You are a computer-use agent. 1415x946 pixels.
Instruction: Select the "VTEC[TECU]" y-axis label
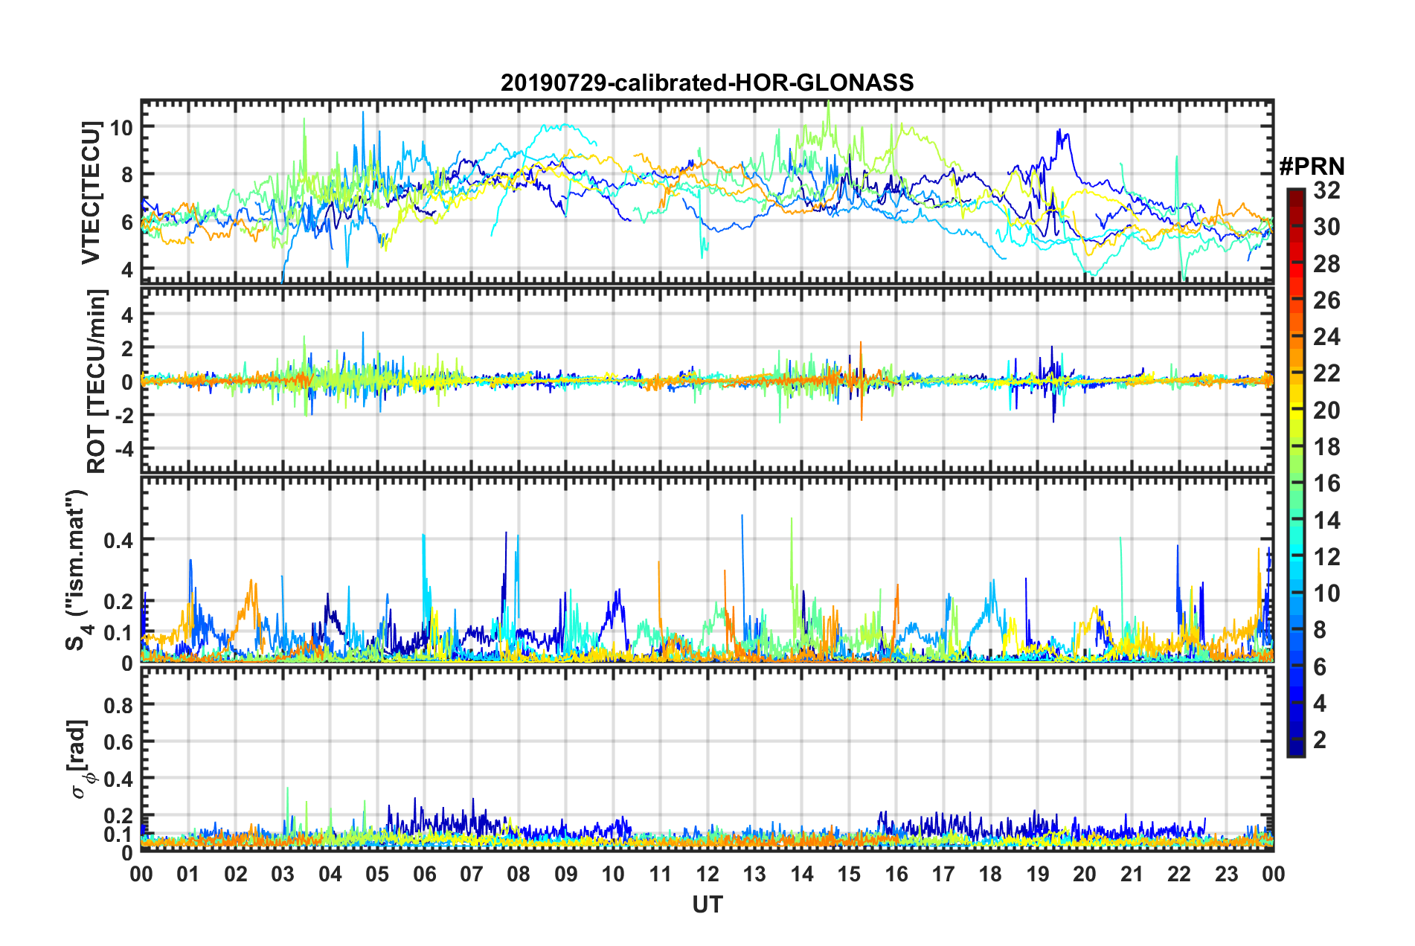(91, 193)
